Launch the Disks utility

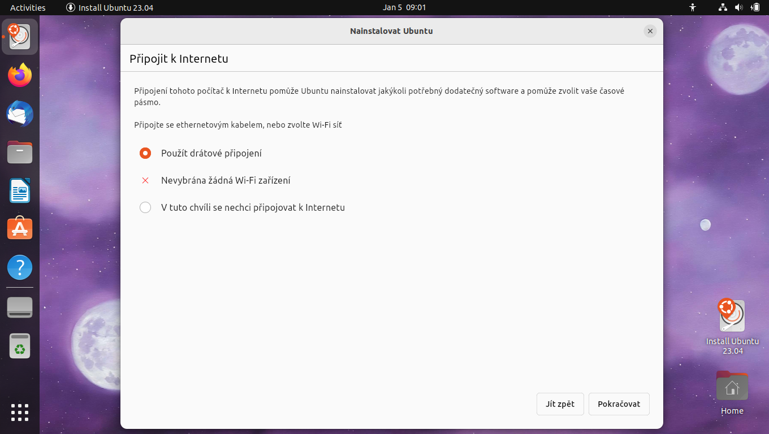pyautogui.click(x=19, y=307)
